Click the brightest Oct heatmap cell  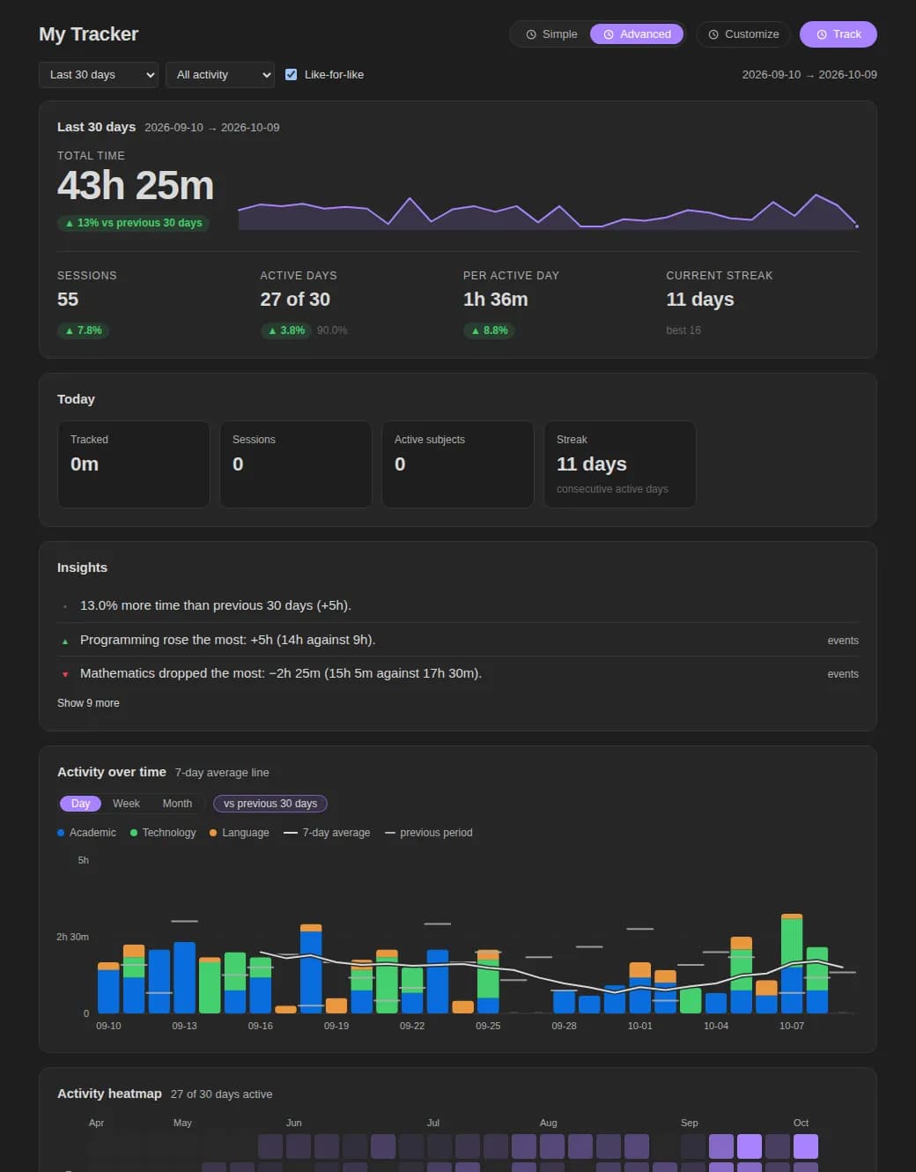(806, 1146)
